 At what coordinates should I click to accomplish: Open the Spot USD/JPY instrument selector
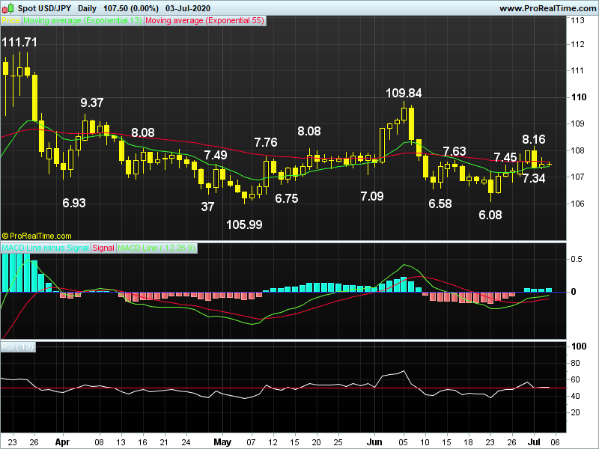click(45, 7)
